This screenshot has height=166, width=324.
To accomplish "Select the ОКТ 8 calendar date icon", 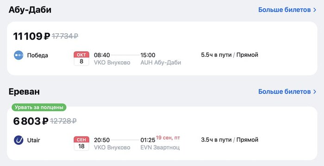I will (x=81, y=59).
